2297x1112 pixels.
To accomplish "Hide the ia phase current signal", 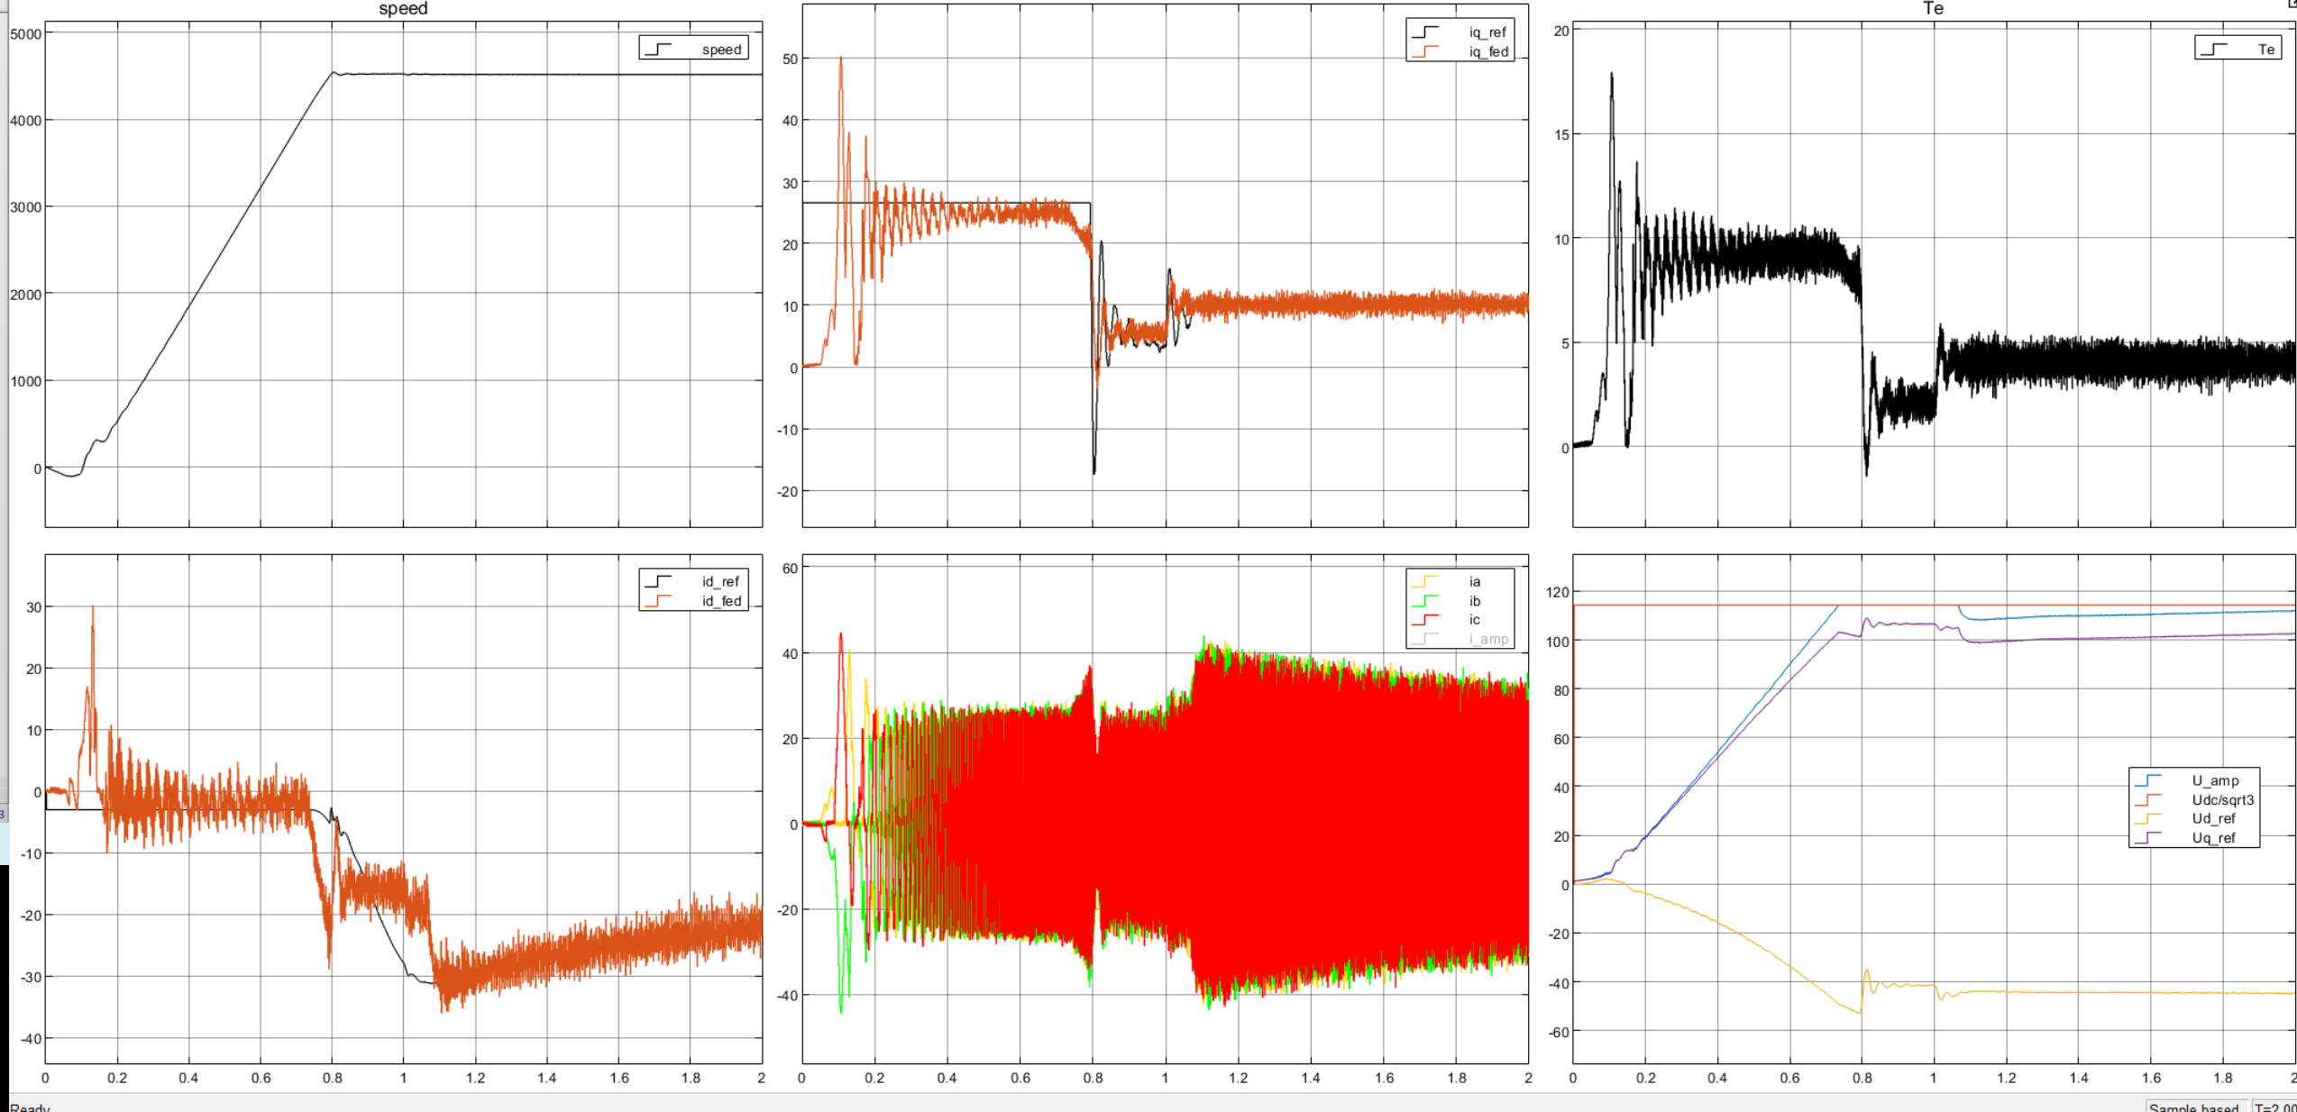I will pos(1474,582).
